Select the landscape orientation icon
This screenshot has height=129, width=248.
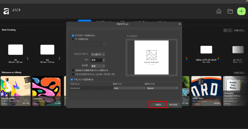tap(230, 30)
